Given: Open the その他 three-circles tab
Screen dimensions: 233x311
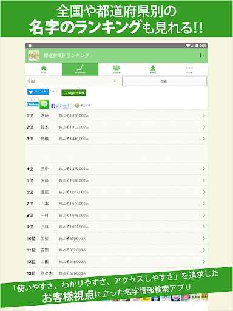Looking at the screenshot, I should coord(189,69).
